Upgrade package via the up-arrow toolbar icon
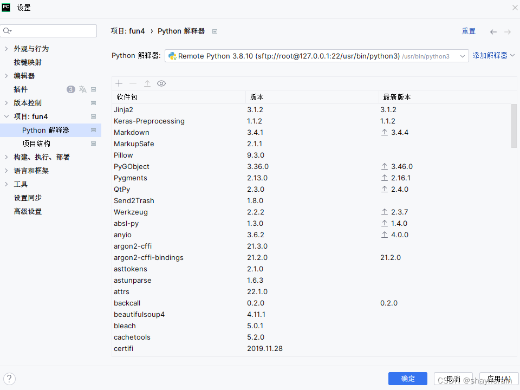This screenshot has width=520, height=390. (147, 83)
